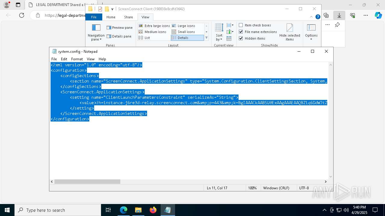Open downloads flyout more options ellipsis

[x=328, y=25]
